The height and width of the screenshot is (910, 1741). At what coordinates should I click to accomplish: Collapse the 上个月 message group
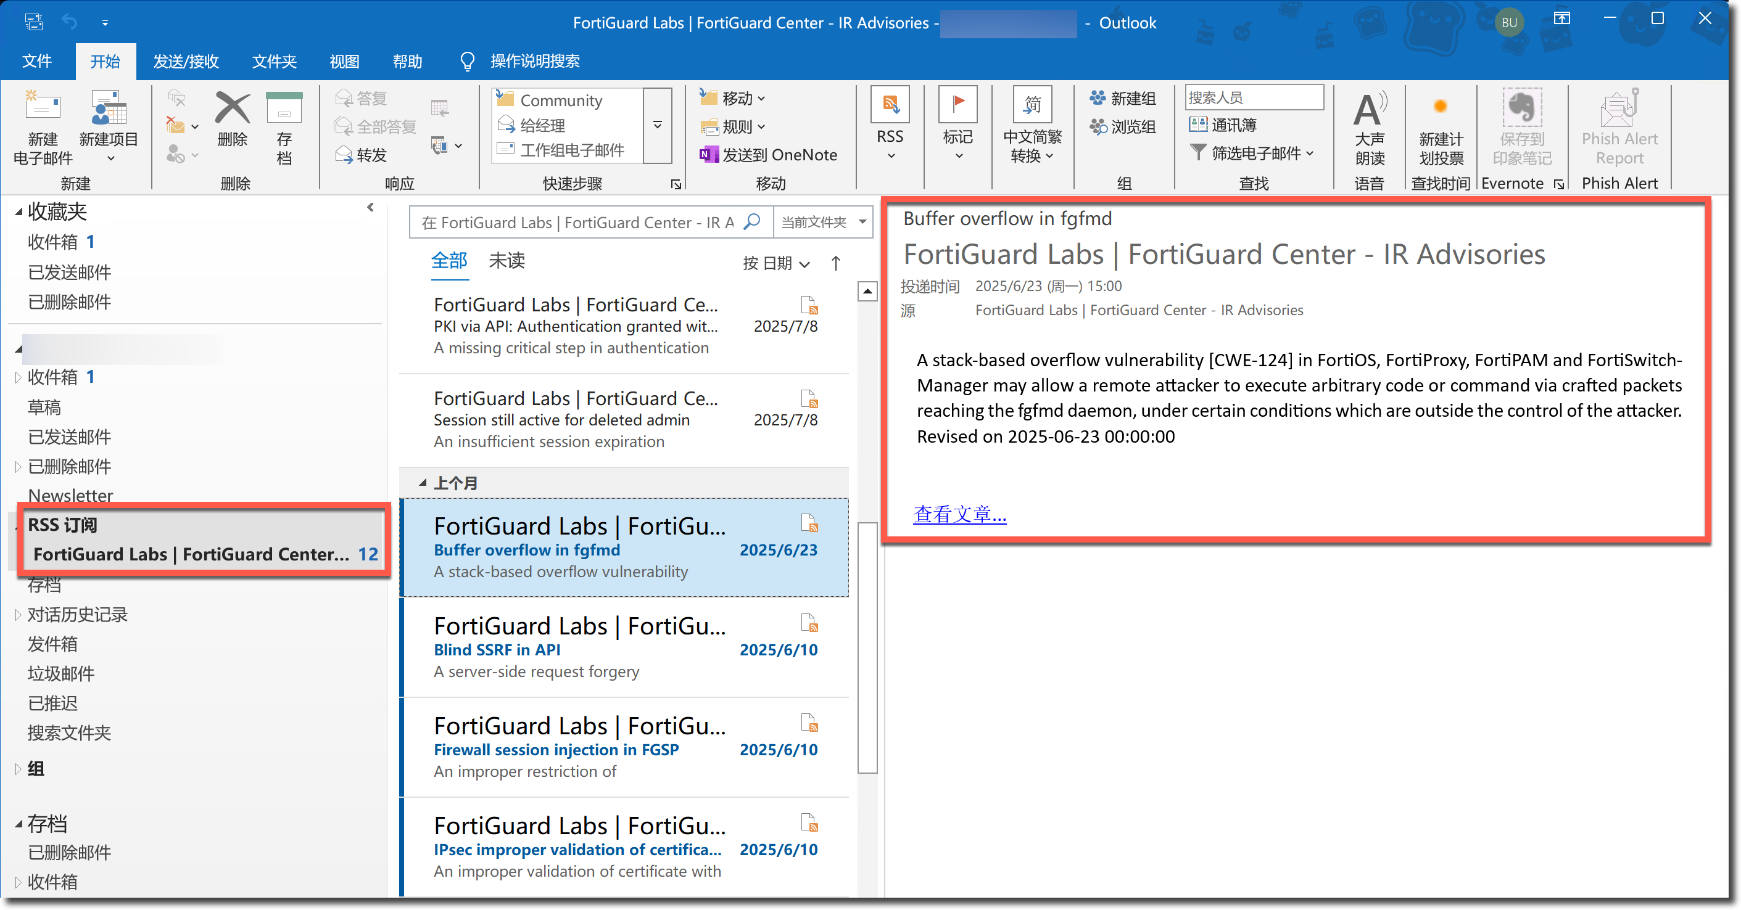pyautogui.click(x=423, y=482)
